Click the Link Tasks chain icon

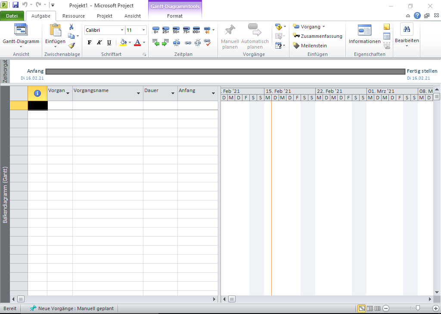[188, 43]
